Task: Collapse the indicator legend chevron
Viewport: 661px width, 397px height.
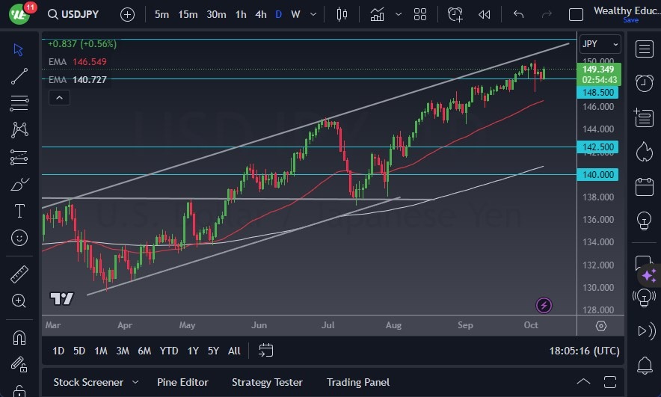Action: pyautogui.click(x=59, y=97)
